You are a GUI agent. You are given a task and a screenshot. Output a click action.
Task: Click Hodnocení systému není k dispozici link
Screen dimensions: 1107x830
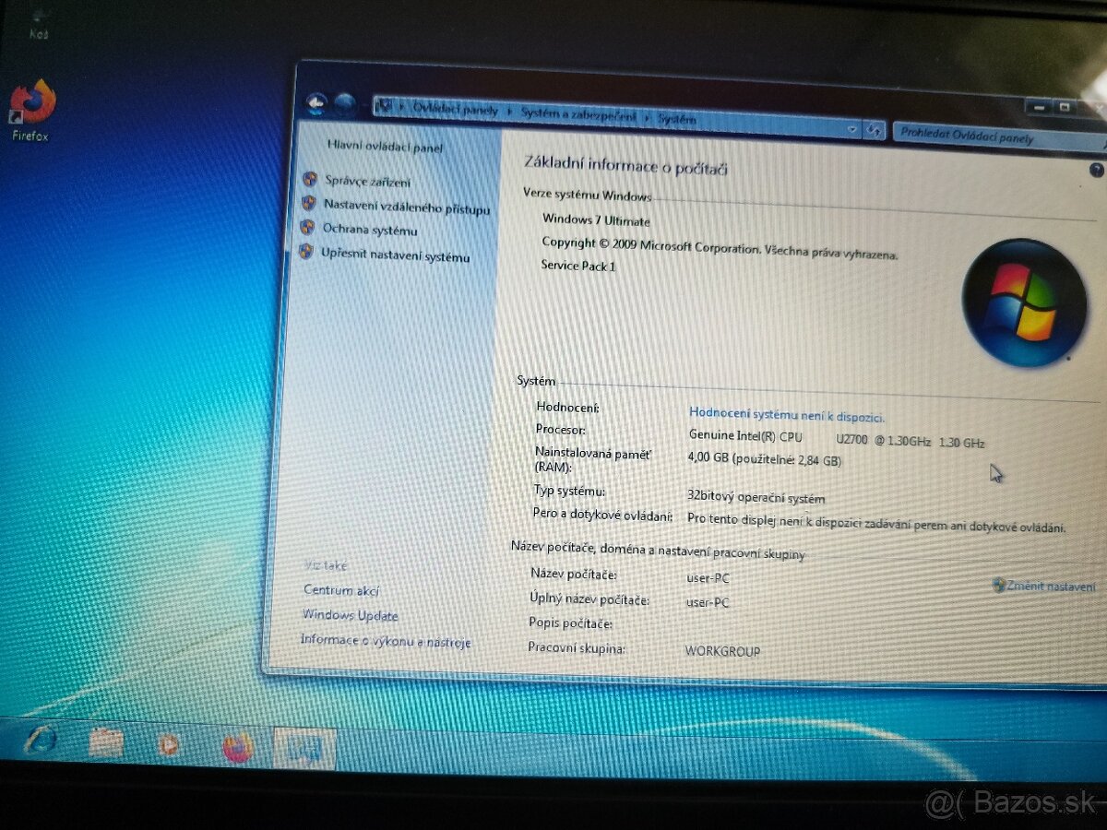pos(787,415)
